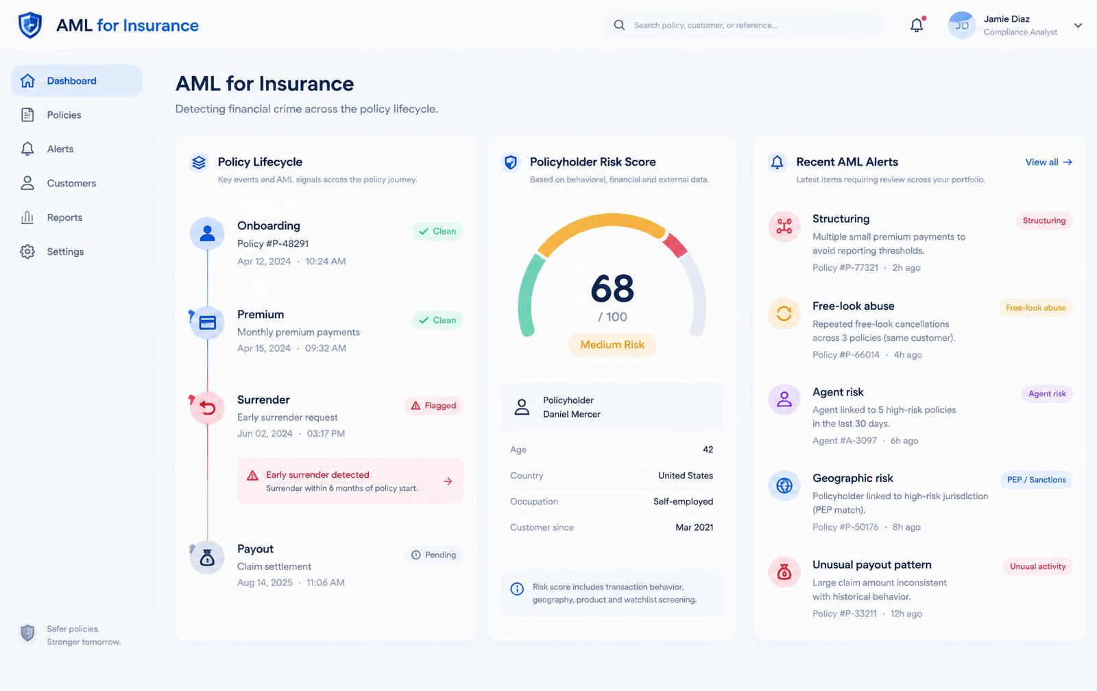Click Policy #P-48291 text
The height and width of the screenshot is (691, 1097).
click(273, 244)
